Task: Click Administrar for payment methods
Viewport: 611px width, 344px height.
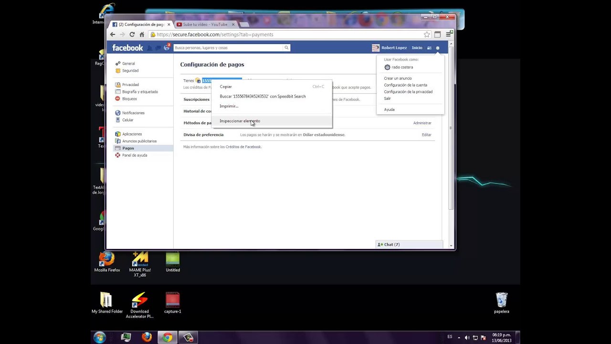Action: tap(422, 123)
